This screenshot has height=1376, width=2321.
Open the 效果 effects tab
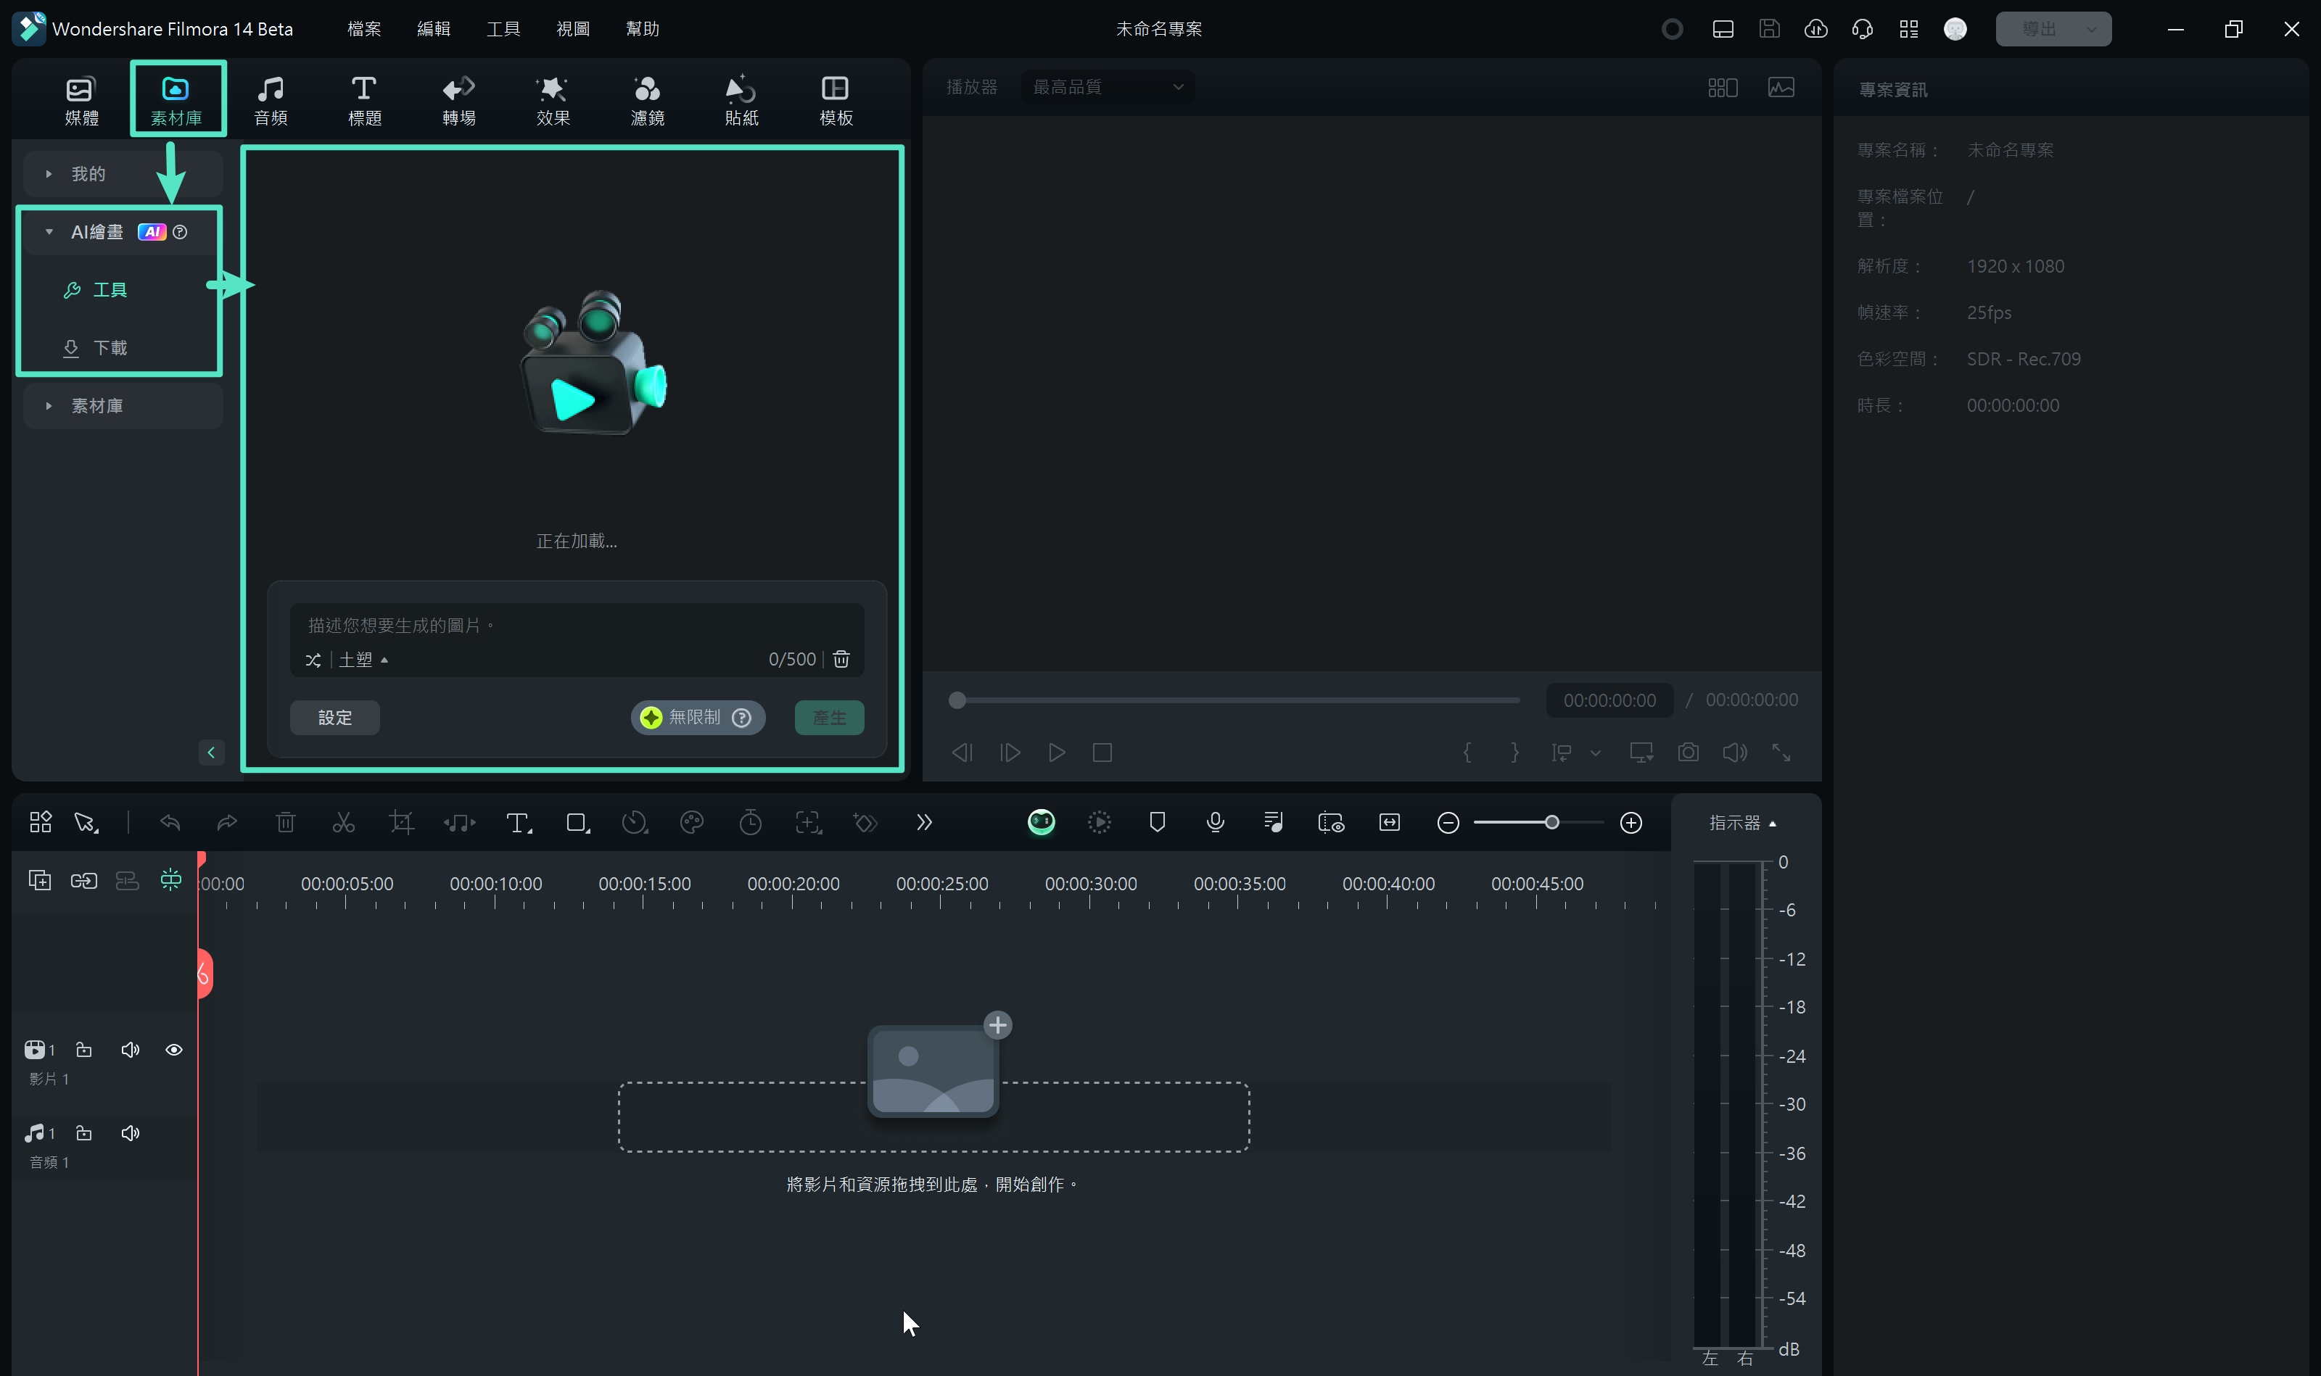click(553, 100)
